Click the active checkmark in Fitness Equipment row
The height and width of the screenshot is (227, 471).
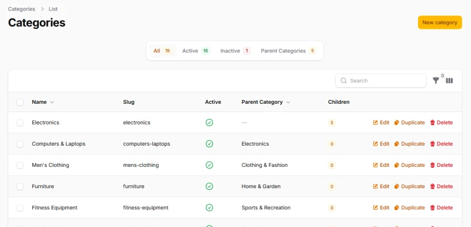(x=210, y=208)
